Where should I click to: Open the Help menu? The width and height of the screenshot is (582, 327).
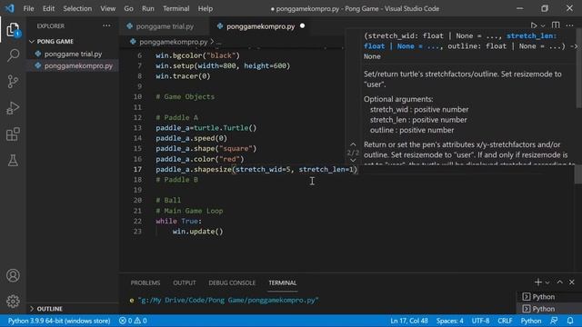click(206, 8)
